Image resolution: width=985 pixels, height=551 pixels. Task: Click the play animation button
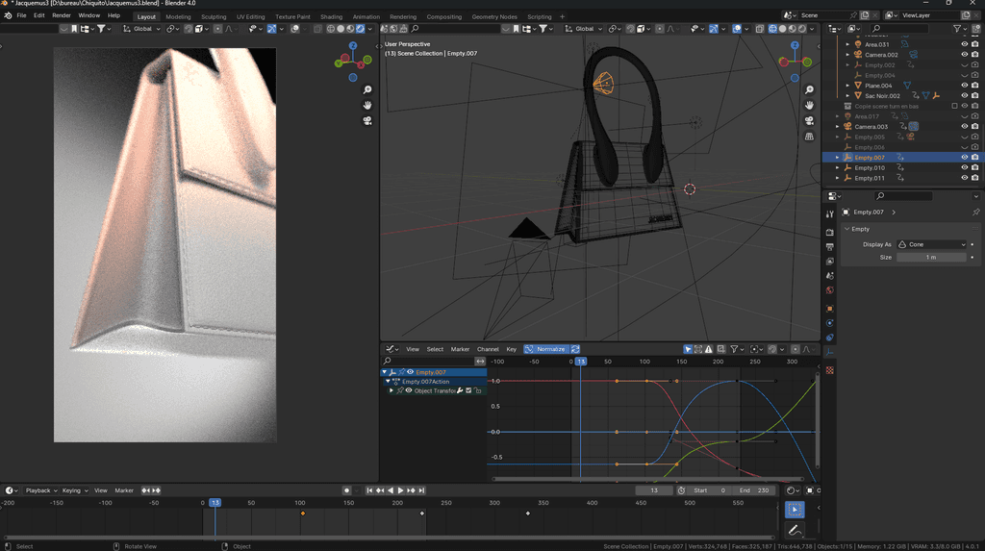pyautogui.click(x=401, y=490)
